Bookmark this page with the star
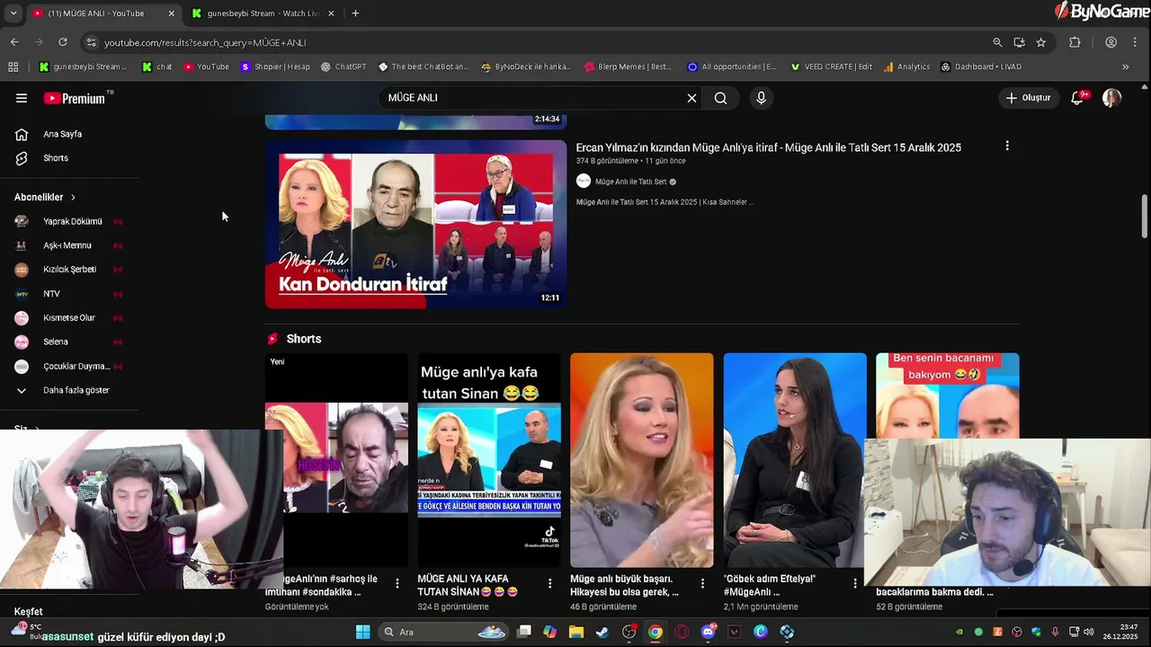The width and height of the screenshot is (1151, 647). click(1040, 42)
